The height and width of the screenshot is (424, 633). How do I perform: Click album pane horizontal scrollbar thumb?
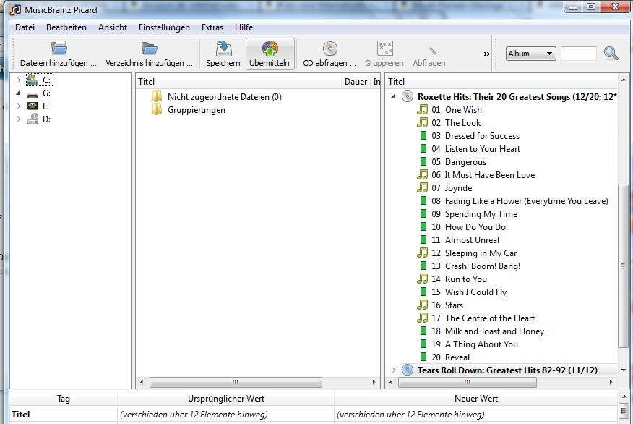468,382
